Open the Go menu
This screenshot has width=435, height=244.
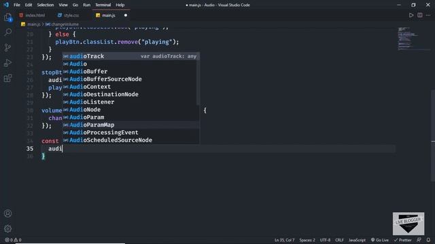coord(75,5)
